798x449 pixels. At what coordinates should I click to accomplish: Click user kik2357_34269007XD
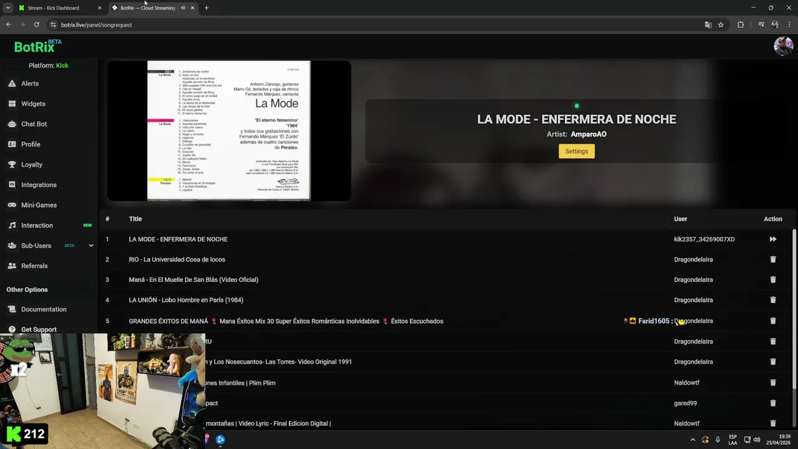[x=704, y=239]
